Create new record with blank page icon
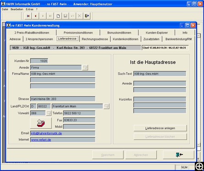Screen dimensions: 204x171 click(x=58, y=16)
